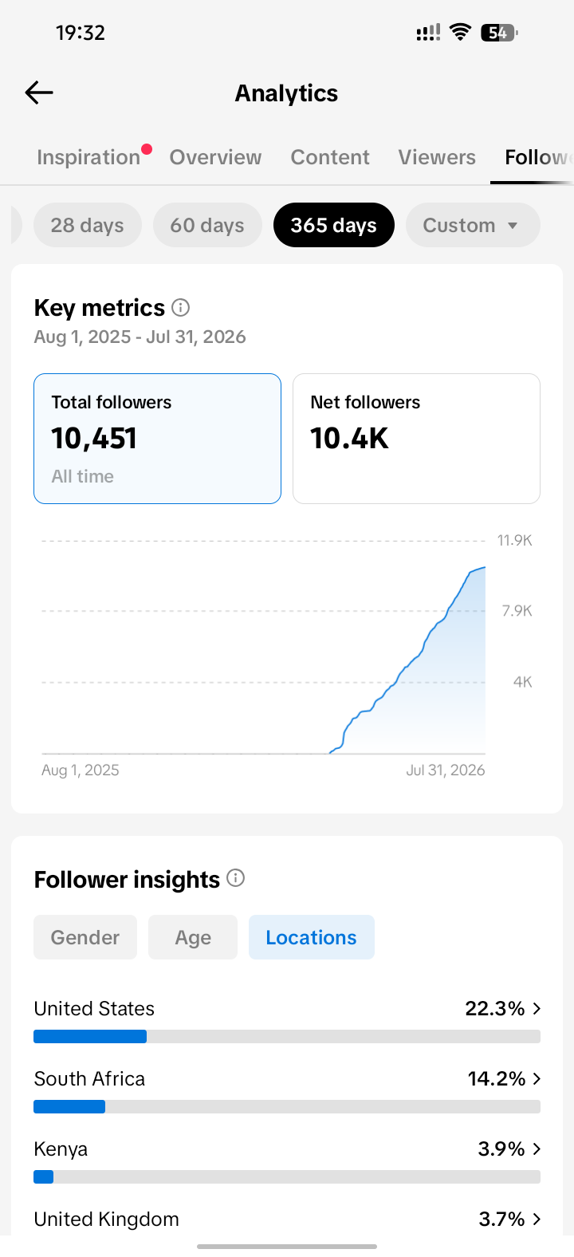This screenshot has height=1257, width=574.
Task: Switch to the Inspiration tab
Action: point(88,157)
